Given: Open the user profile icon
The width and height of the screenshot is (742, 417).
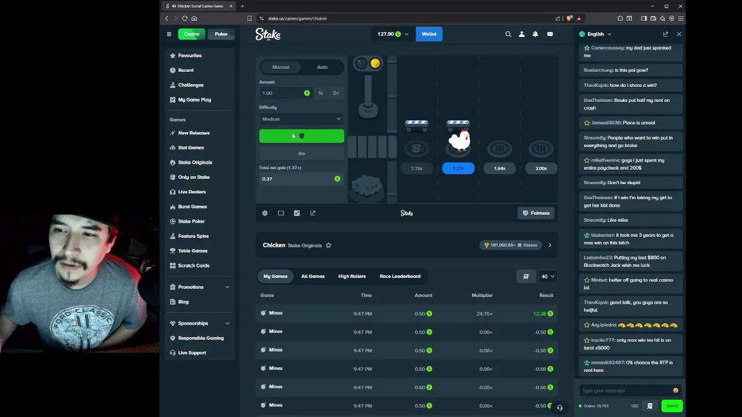Looking at the screenshot, I should (x=522, y=34).
